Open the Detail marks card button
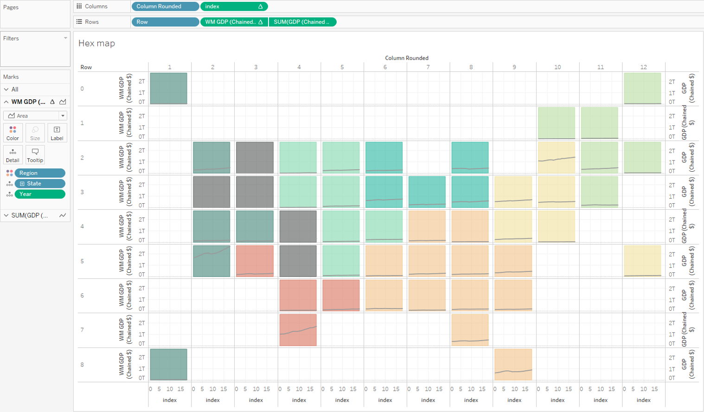The width and height of the screenshot is (704, 412). click(13, 155)
